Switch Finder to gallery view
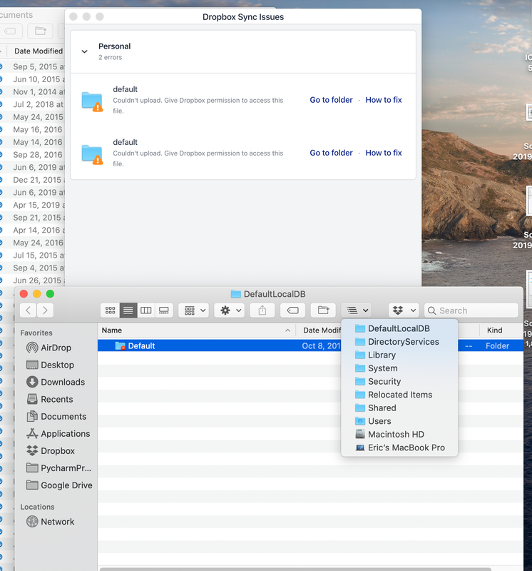 click(x=163, y=310)
